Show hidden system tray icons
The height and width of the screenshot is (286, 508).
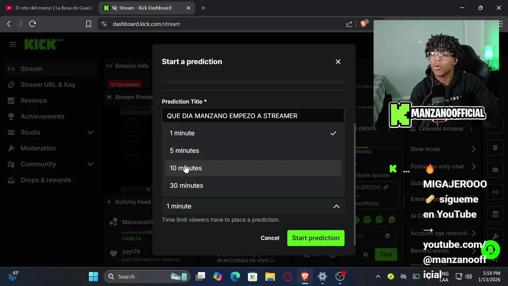[x=378, y=276]
